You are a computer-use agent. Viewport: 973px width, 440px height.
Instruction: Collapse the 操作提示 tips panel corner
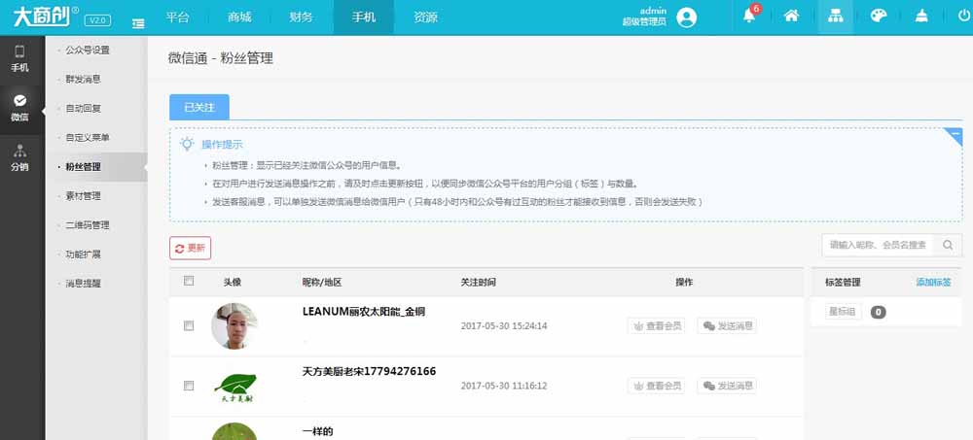954,136
